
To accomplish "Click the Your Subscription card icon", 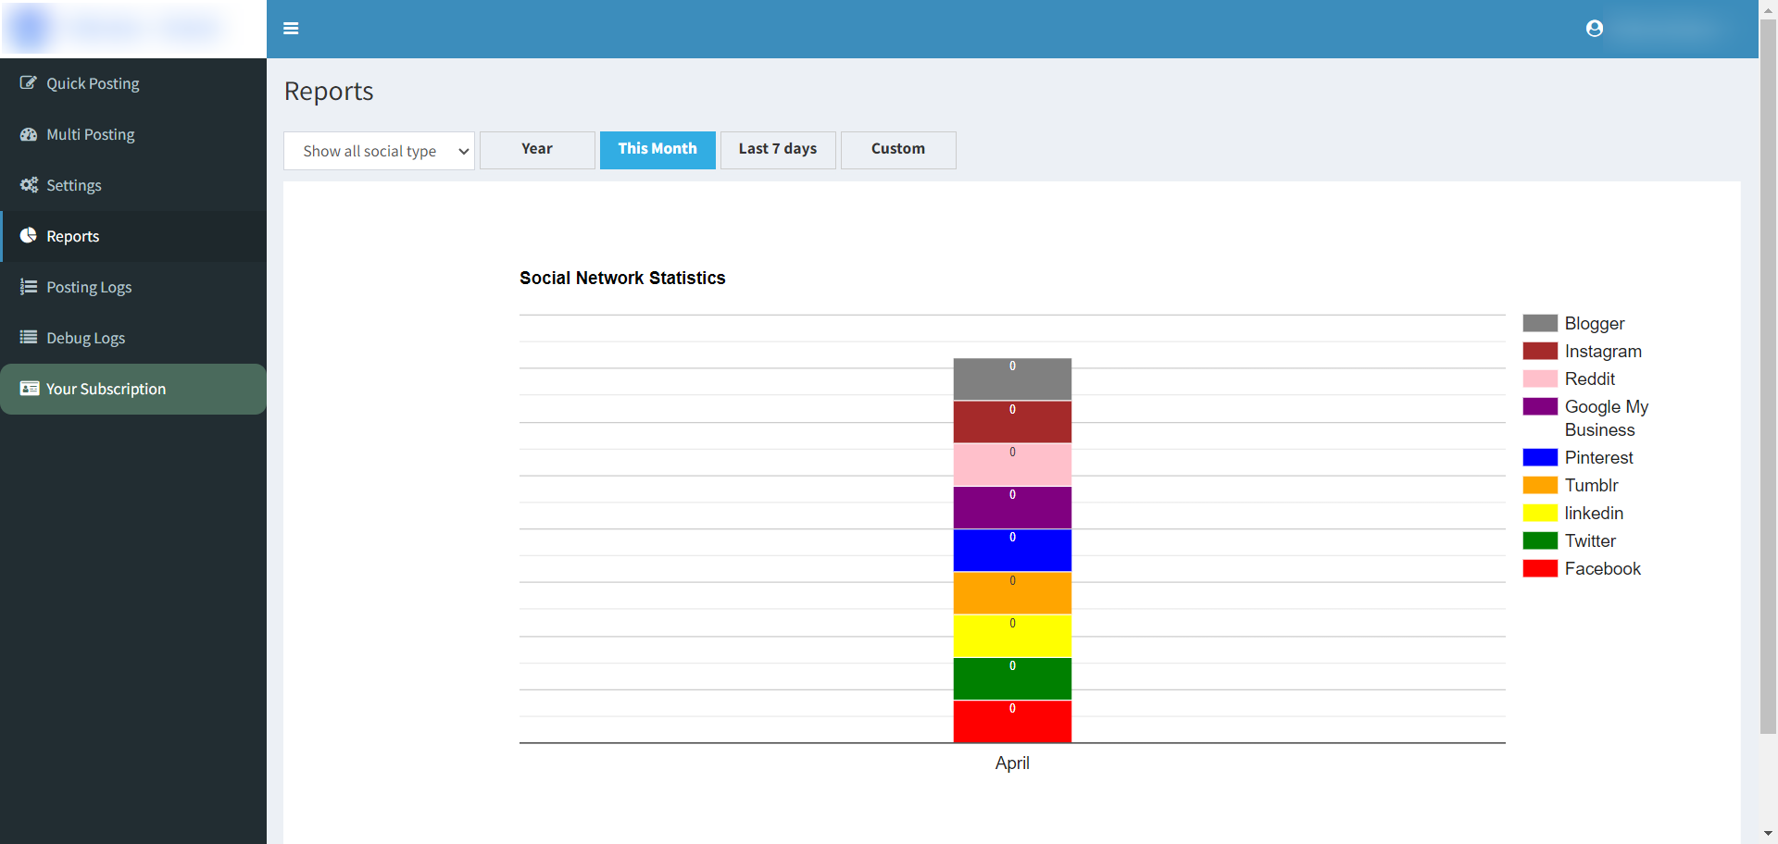I will pyautogui.click(x=29, y=389).
